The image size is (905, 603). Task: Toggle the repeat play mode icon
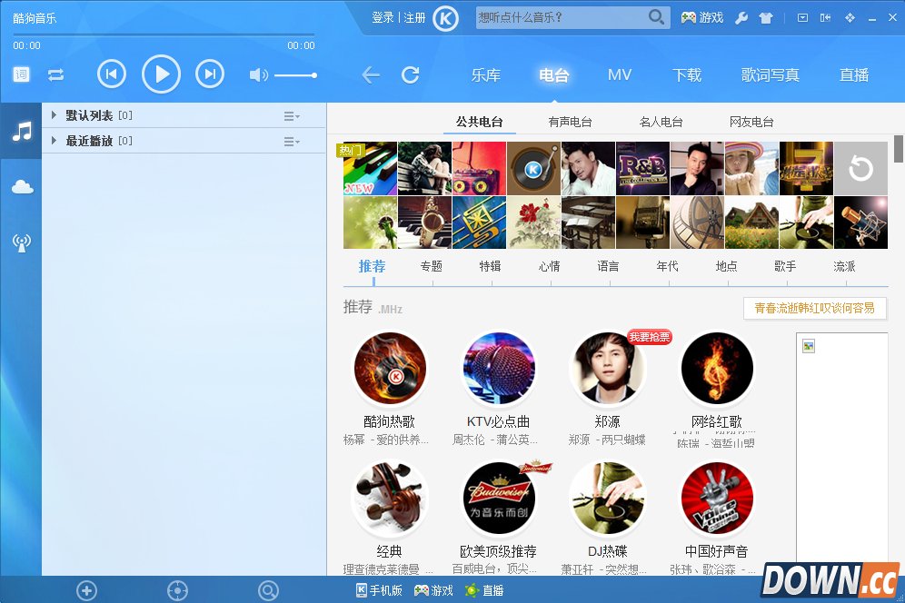pos(56,74)
